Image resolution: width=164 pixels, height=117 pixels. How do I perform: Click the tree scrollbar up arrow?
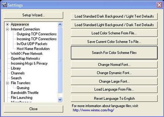pos(60,24)
